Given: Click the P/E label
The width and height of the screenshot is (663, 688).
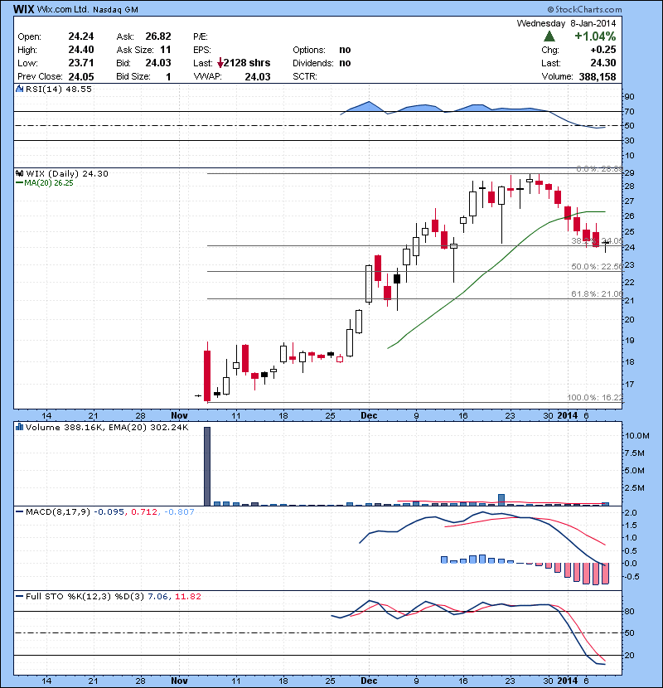Looking at the screenshot, I should pyautogui.click(x=201, y=36).
